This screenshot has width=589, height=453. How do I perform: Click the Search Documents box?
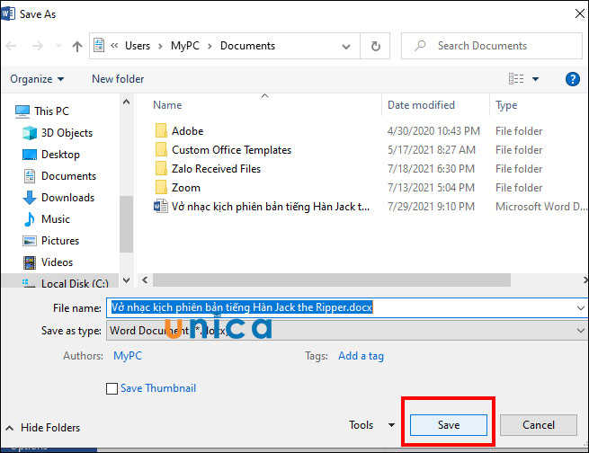click(x=491, y=46)
